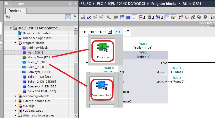215x118 pixels.
Task: Insert a normally open contact from favorites
Action: pyautogui.click(x=84, y=32)
